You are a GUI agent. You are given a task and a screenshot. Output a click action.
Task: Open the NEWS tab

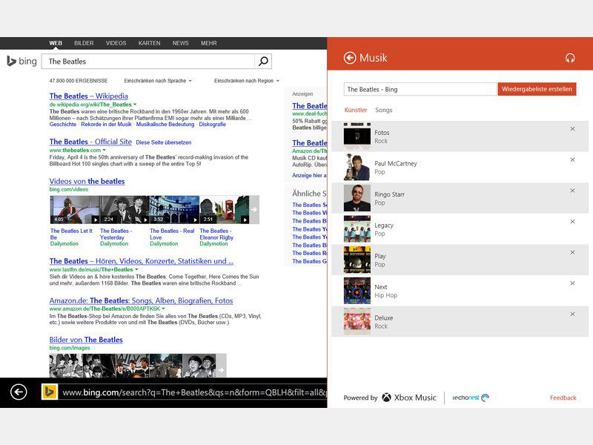pyautogui.click(x=180, y=43)
